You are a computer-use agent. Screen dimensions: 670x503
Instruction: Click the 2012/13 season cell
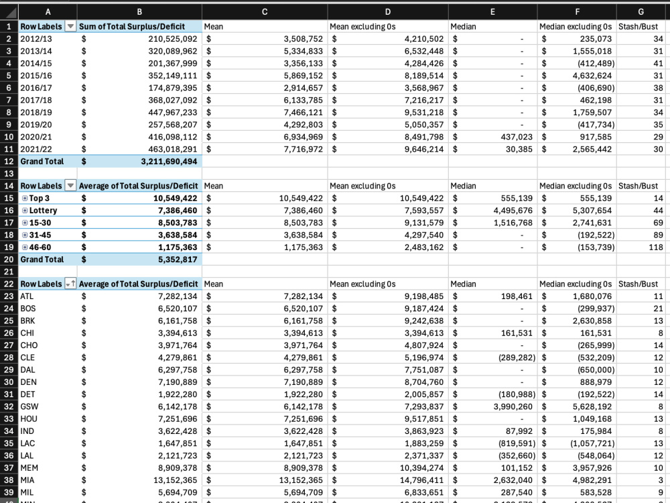coord(48,38)
